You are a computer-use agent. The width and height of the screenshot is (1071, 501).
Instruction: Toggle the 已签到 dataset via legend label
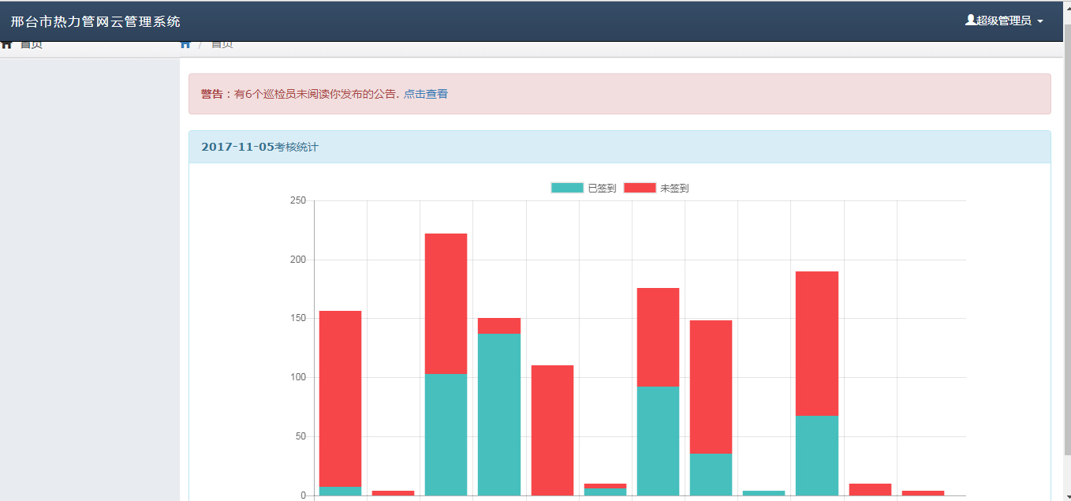(x=602, y=188)
